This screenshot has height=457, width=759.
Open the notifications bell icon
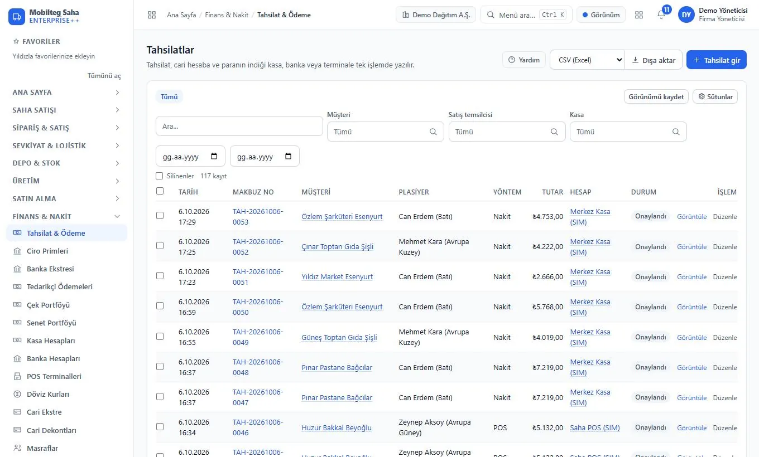tap(661, 15)
